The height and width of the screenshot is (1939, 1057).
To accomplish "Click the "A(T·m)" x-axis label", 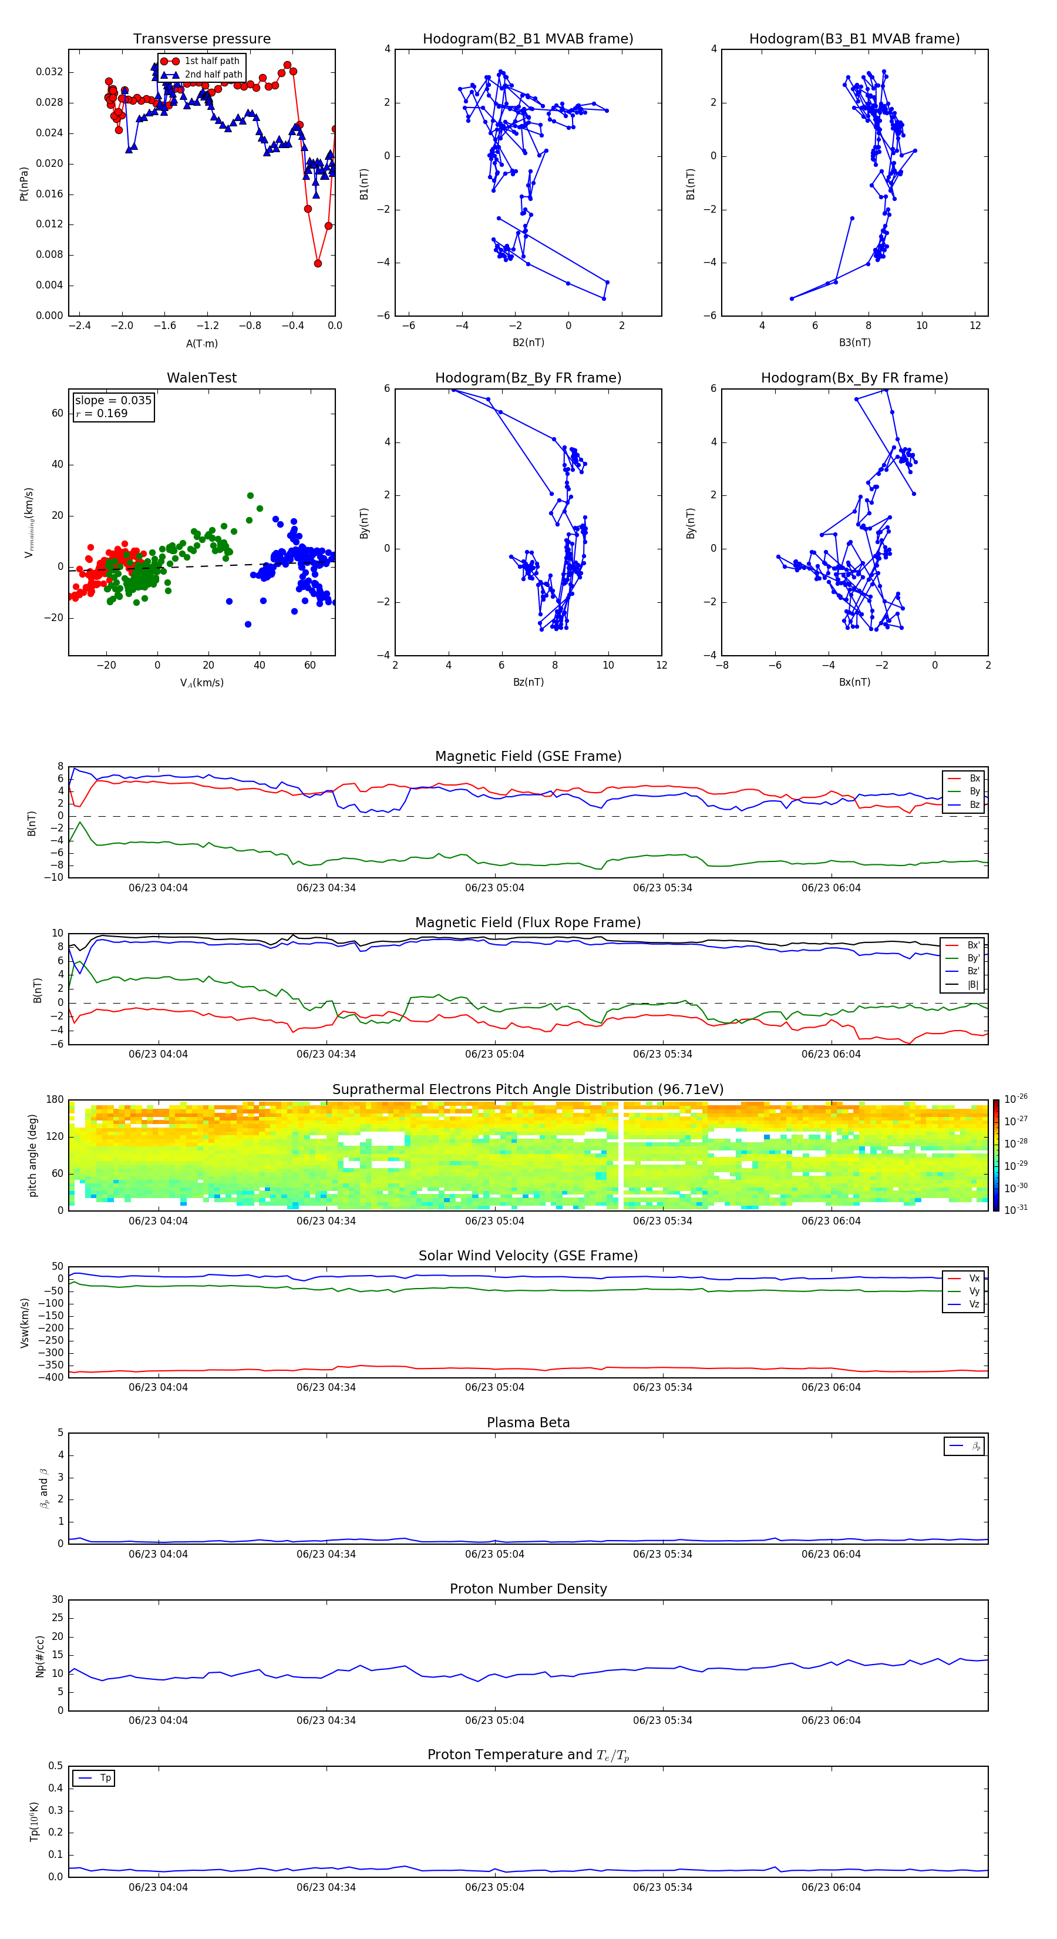I will coord(201,343).
